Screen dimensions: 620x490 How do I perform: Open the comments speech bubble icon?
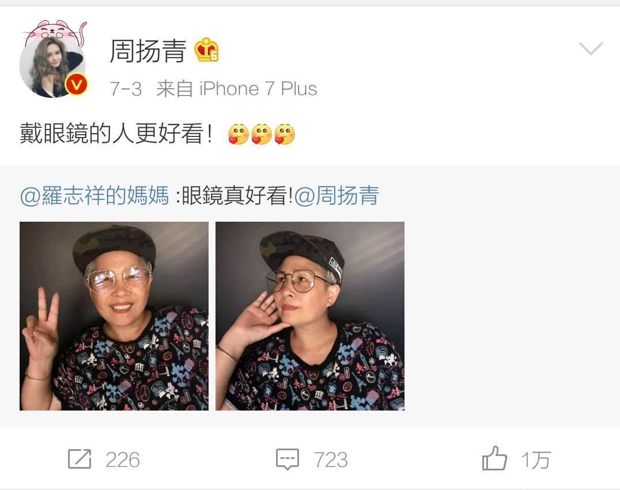pos(287,459)
